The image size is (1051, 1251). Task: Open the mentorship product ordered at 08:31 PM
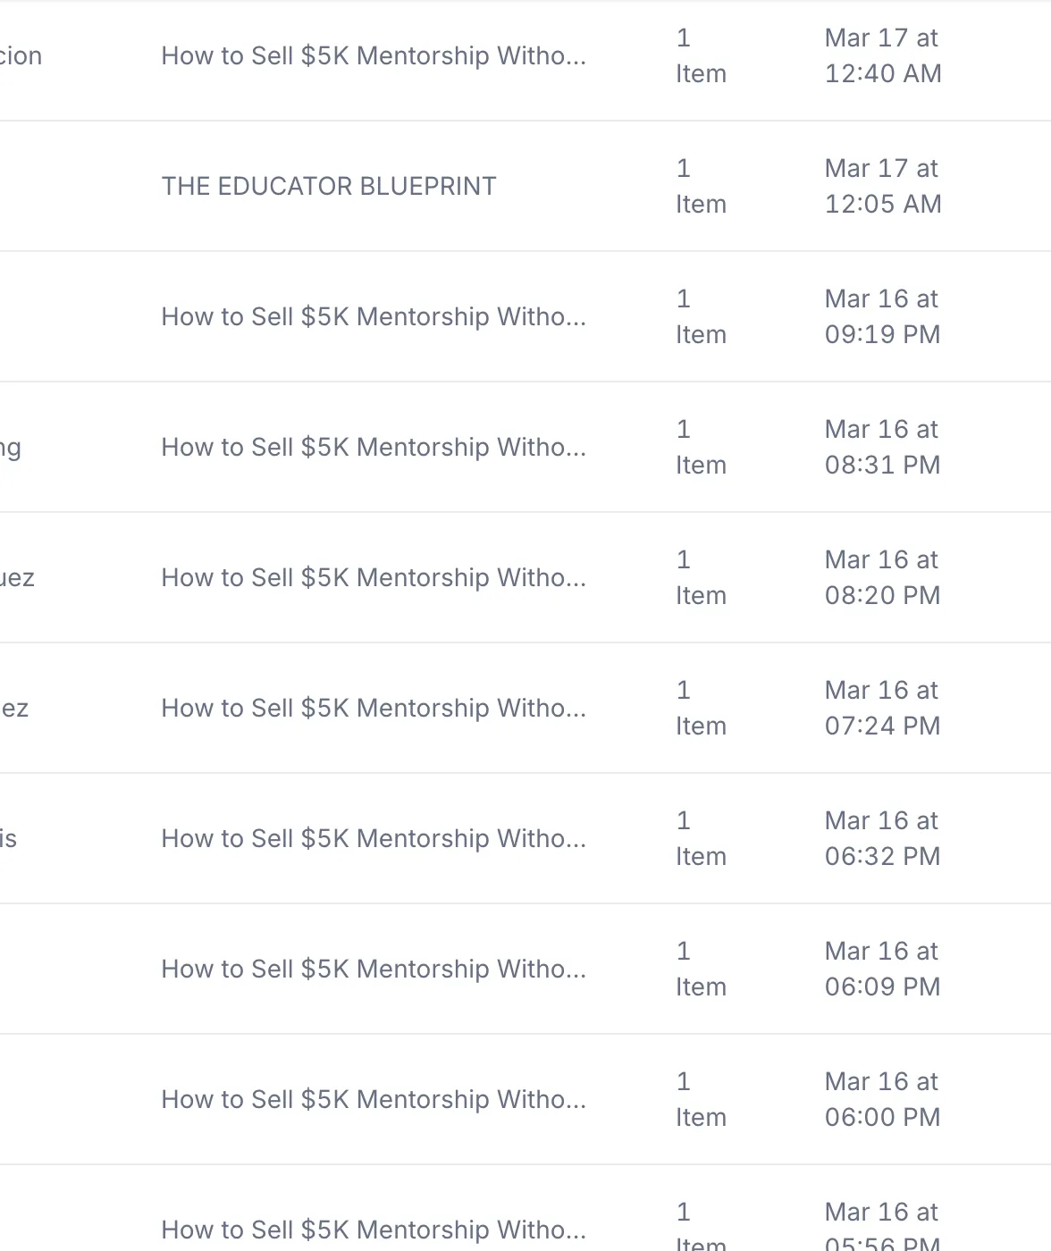point(373,447)
